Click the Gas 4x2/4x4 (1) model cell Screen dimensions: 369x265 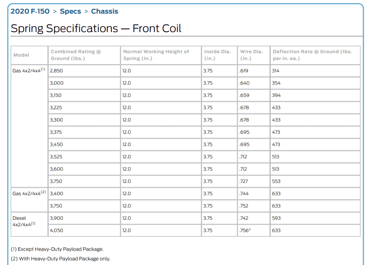pyautogui.click(x=29, y=126)
